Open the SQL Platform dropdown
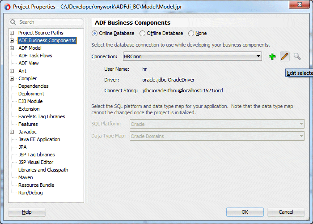This screenshot has height=224, width=313. click(x=217, y=124)
